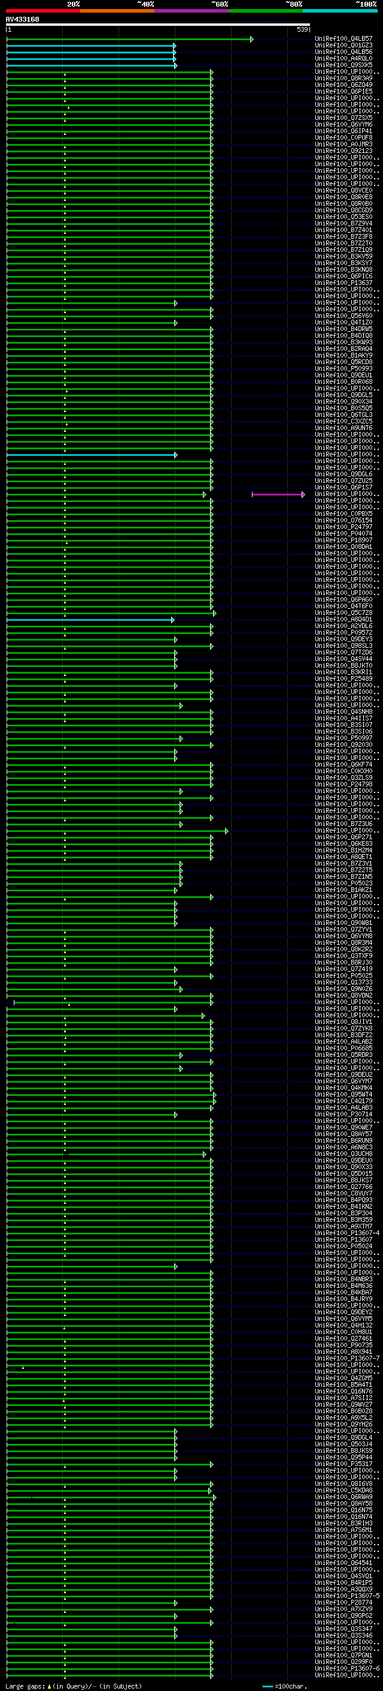Click UniRef100_Q90X34 entry
The height and width of the screenshot is (1691, 383).
pyautogui.click(x=344, y=402)
